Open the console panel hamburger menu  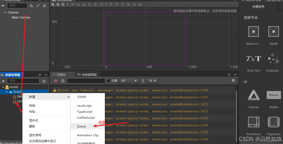pos(235,74)
